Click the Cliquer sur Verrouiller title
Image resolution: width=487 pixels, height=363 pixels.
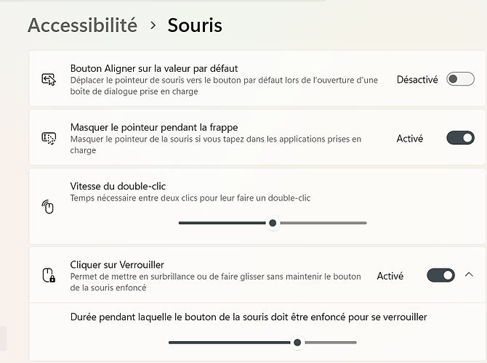[117, 265]
